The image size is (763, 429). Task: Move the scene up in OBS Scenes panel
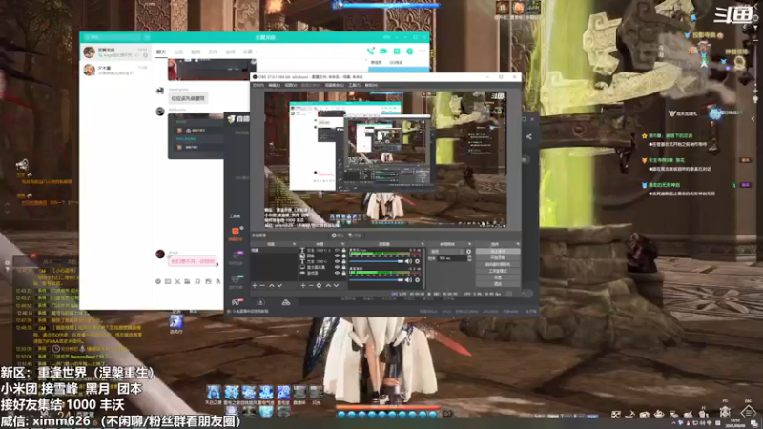[x=272, y=285]
